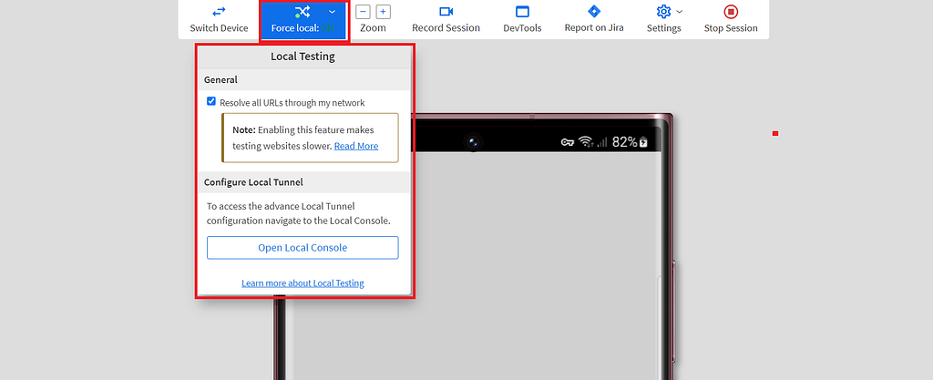933x380 pixels.
Task: Tap the battery percentage on phone status bar
Action: click(x=625, y=141)
